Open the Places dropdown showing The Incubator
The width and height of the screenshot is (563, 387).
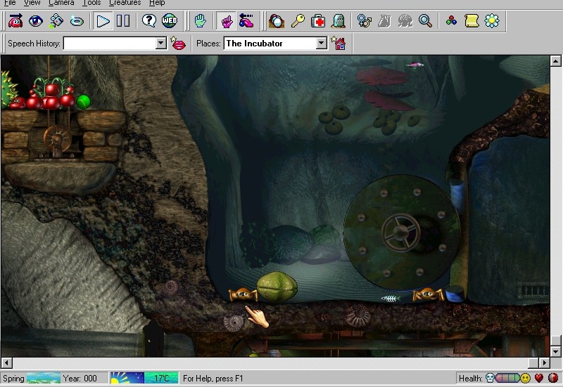click(322, 44)
